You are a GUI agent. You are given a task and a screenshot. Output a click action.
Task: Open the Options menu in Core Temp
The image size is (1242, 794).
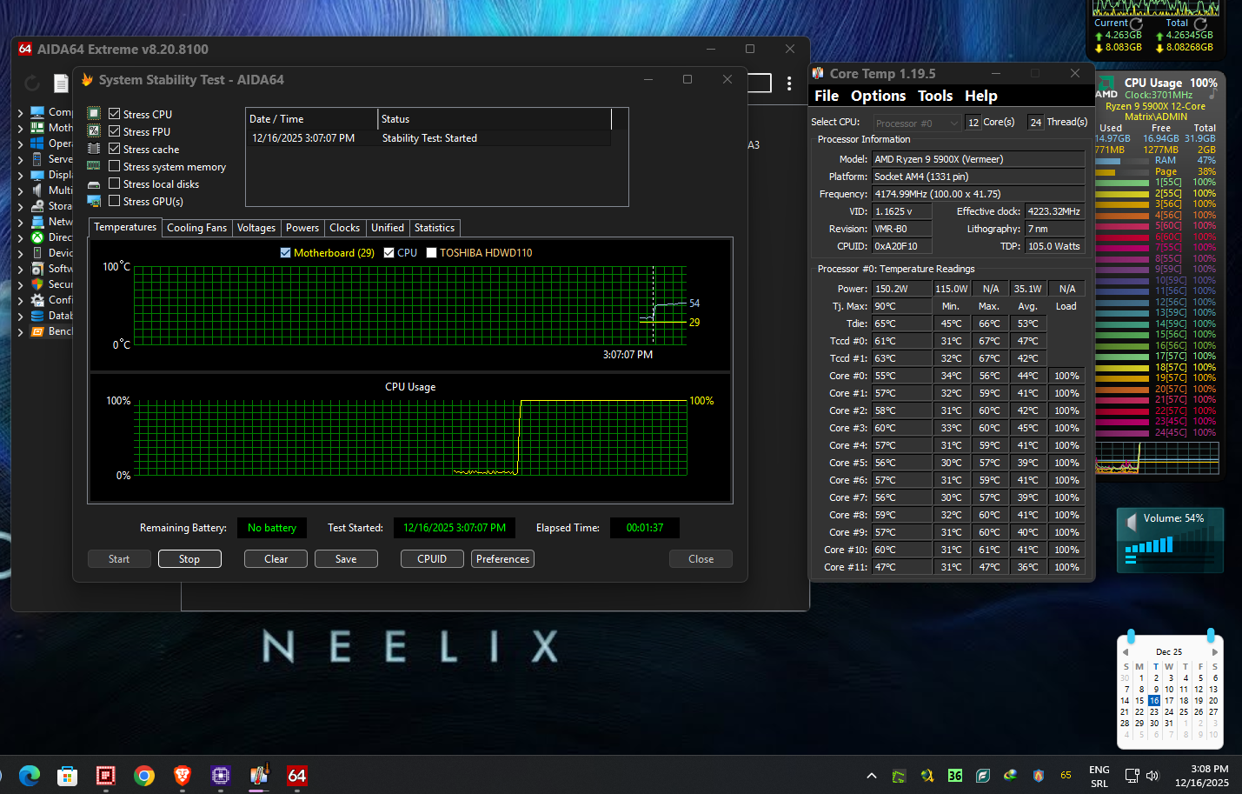pyautogui.click(x=878, y=96)
